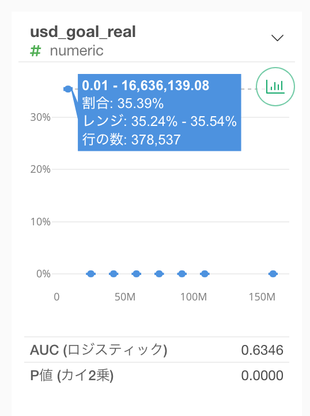310x416 pixels.
Task: Select the data point just left of 50M
Action: pos(114,273)
